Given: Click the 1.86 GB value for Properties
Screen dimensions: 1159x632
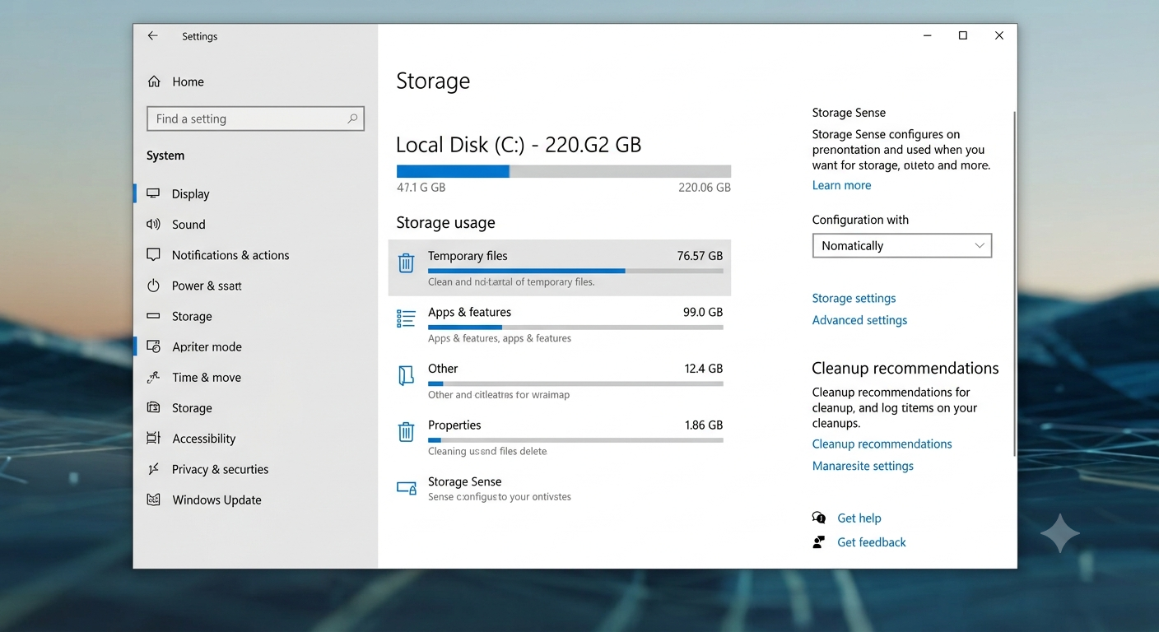Looking at the screenshot, I should (704, 425).
